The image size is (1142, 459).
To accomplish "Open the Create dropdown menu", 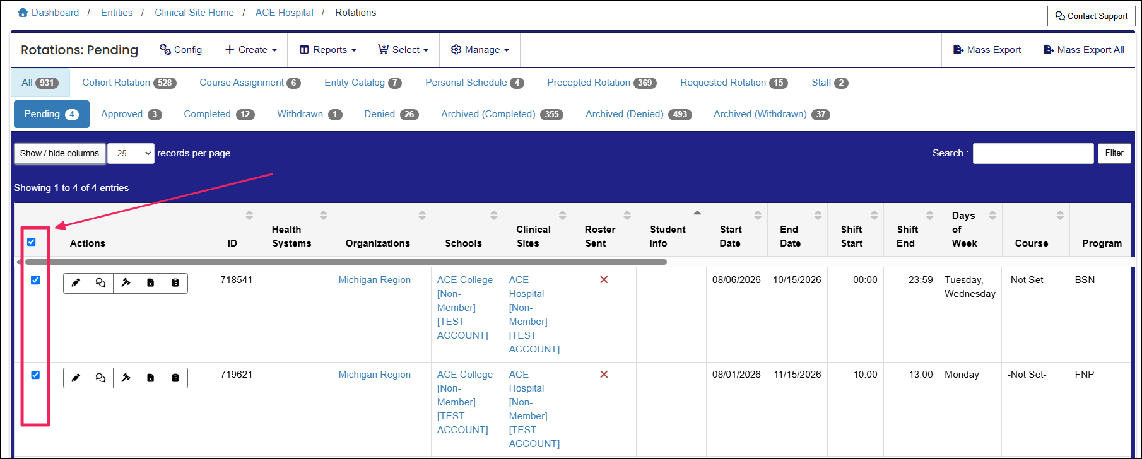I will tap(250, 50).
